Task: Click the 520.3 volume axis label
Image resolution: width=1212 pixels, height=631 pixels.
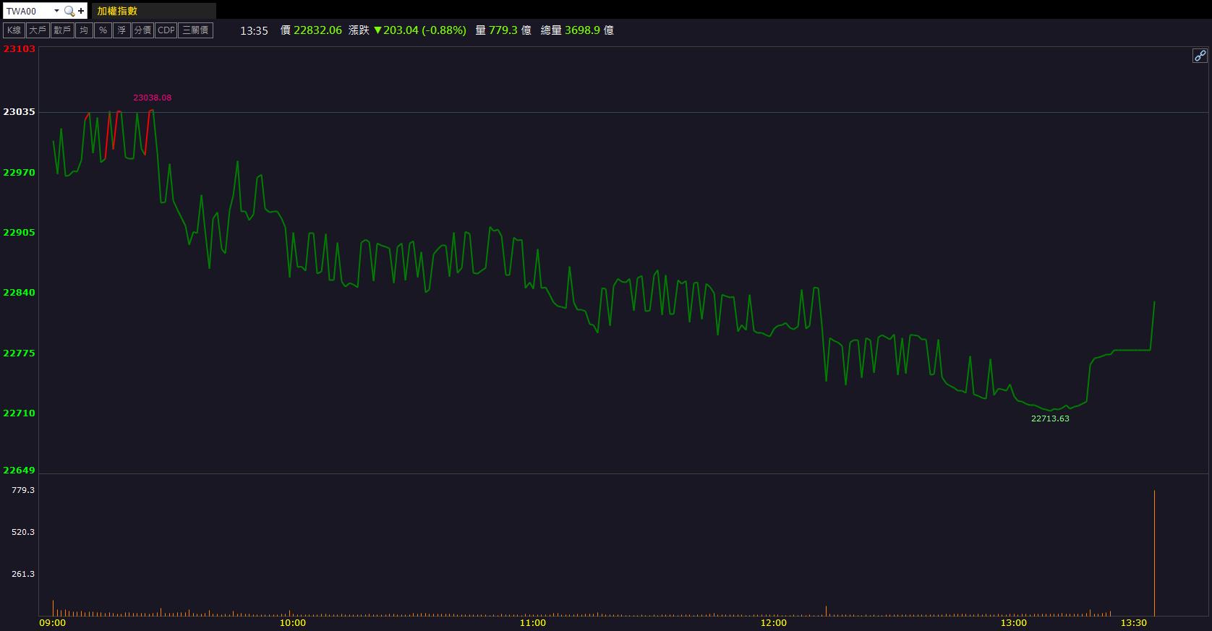Action: coord(23,532)
